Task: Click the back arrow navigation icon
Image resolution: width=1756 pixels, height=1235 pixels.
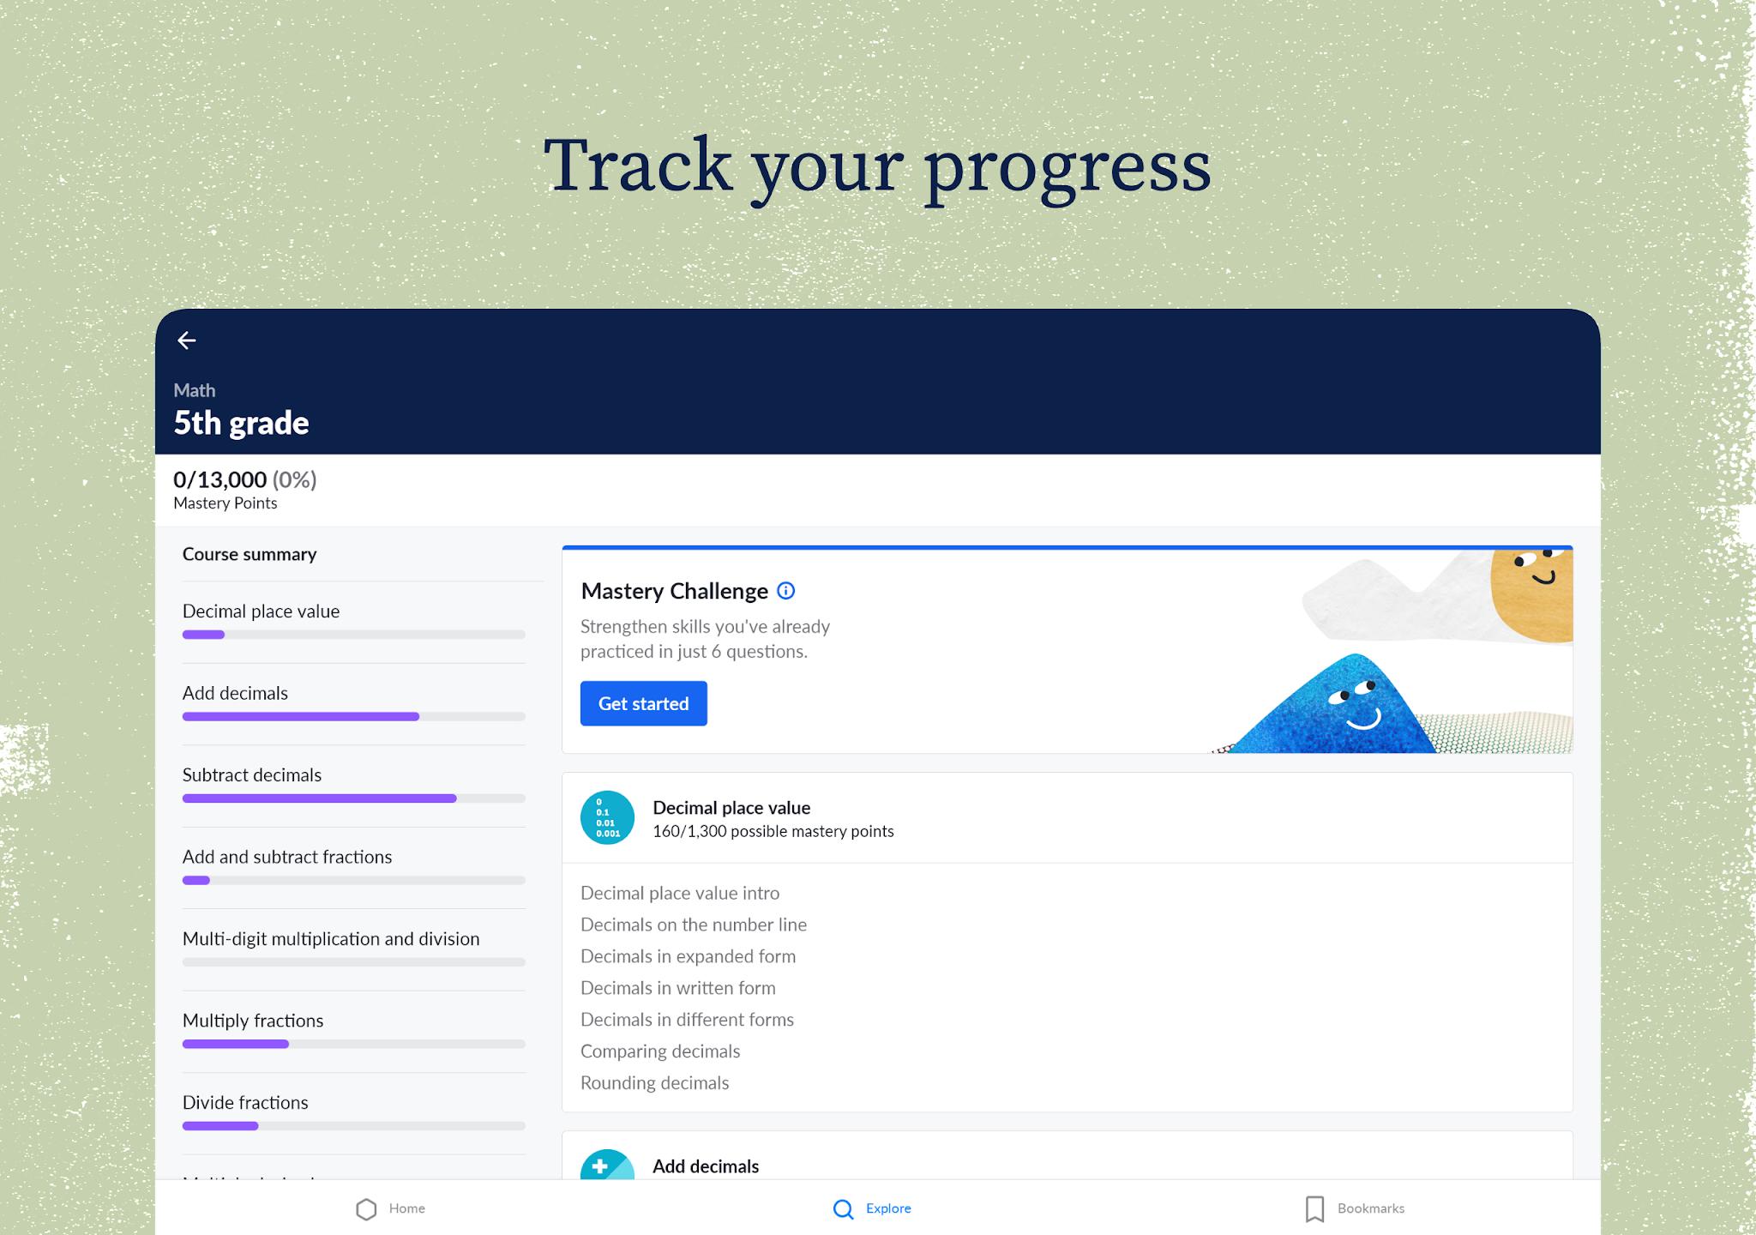Action: point(187,340)
